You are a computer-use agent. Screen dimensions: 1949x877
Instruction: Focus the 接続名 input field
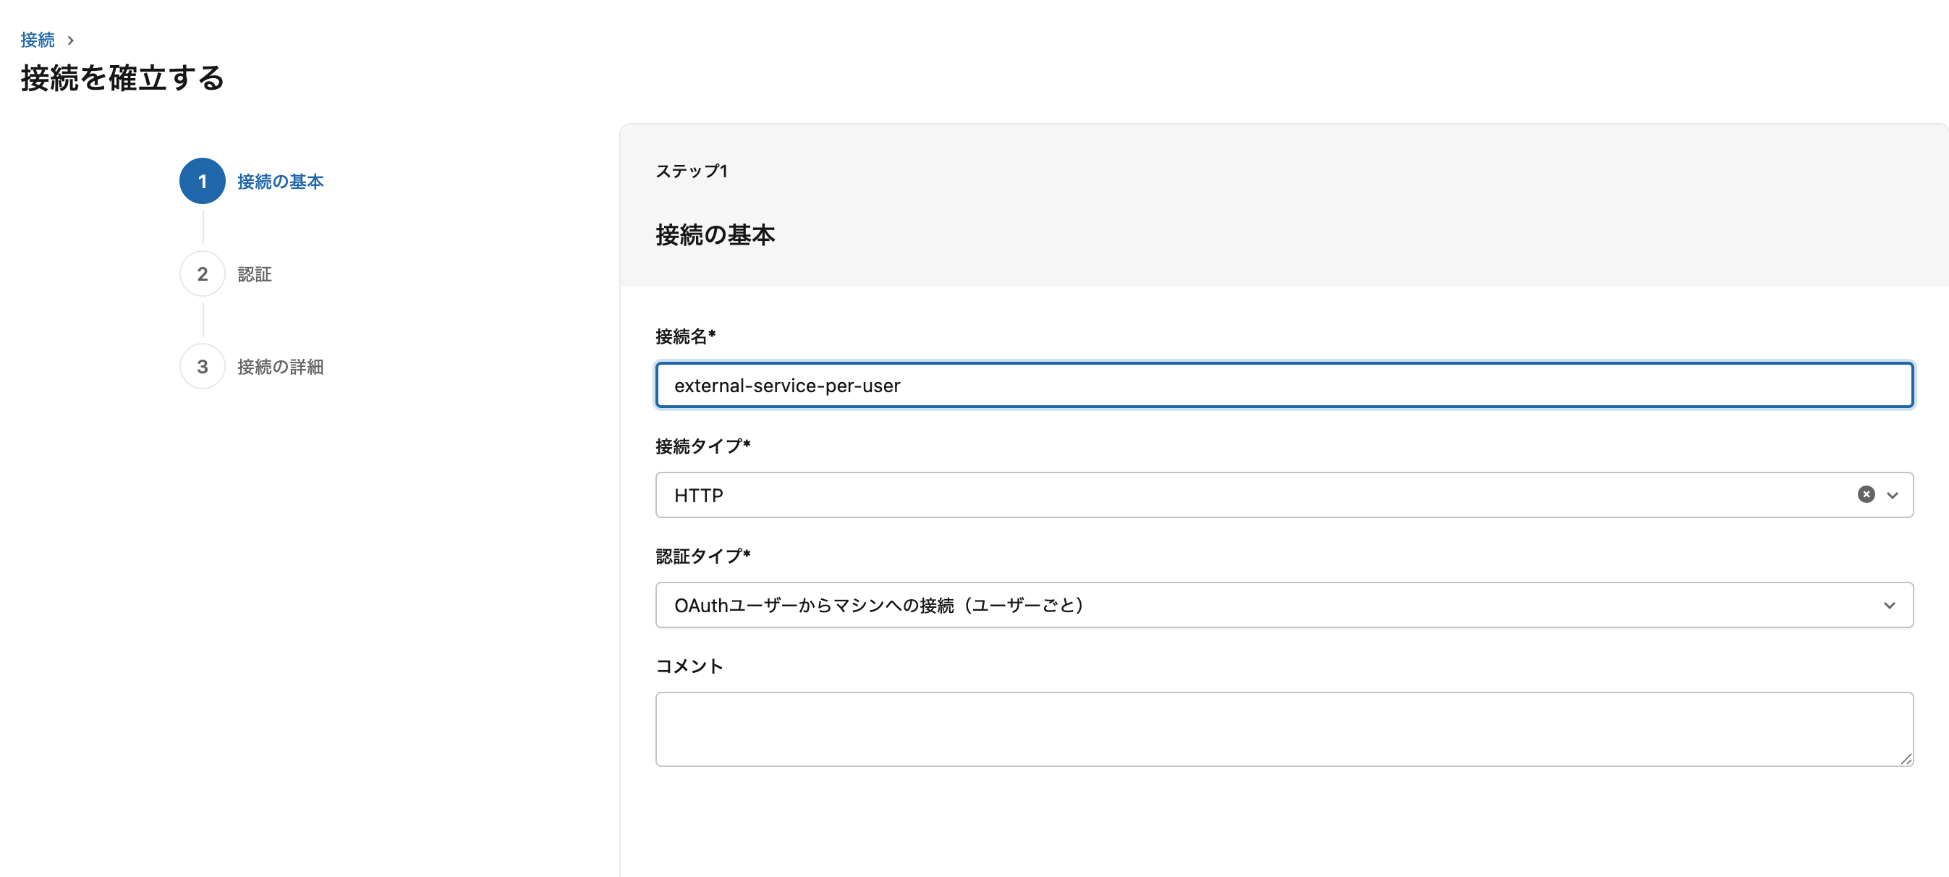[x=1210, y=385]
